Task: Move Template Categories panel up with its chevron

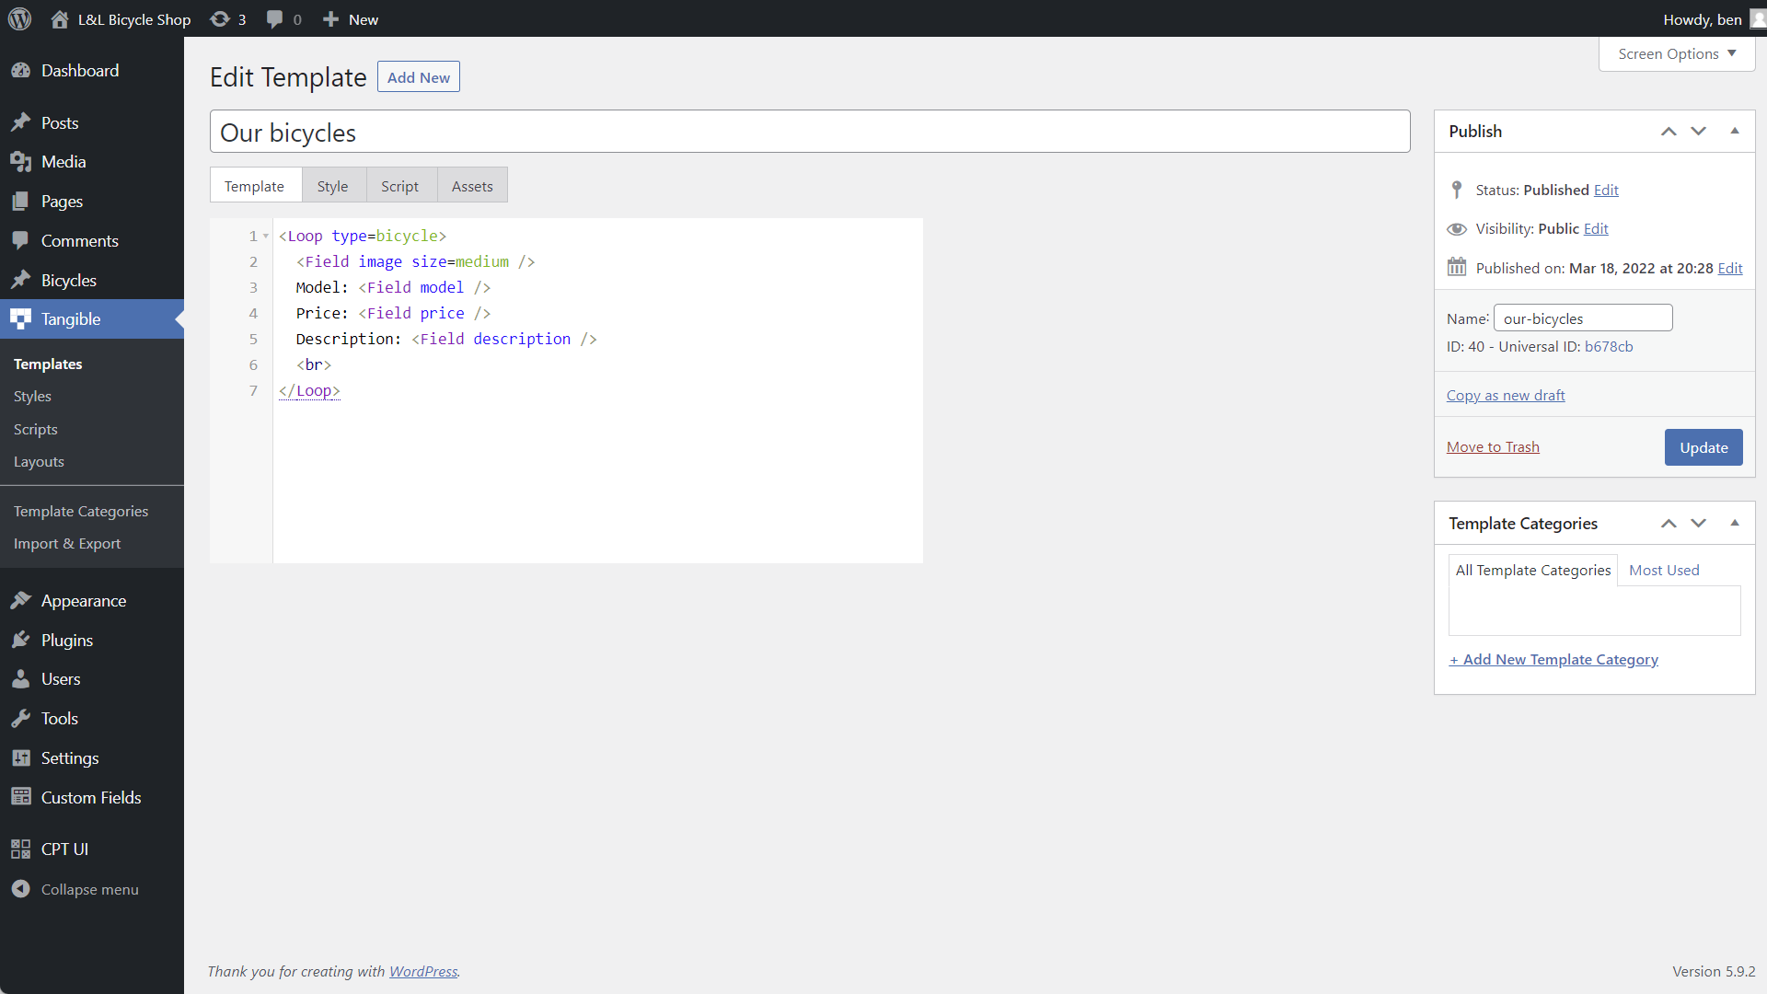Action: click(x=1669, y=523)
